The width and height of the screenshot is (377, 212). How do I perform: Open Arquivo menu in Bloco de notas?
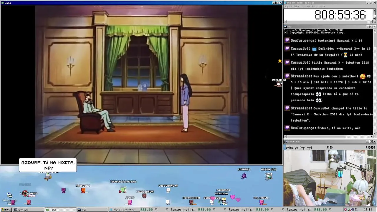(288, 6)
